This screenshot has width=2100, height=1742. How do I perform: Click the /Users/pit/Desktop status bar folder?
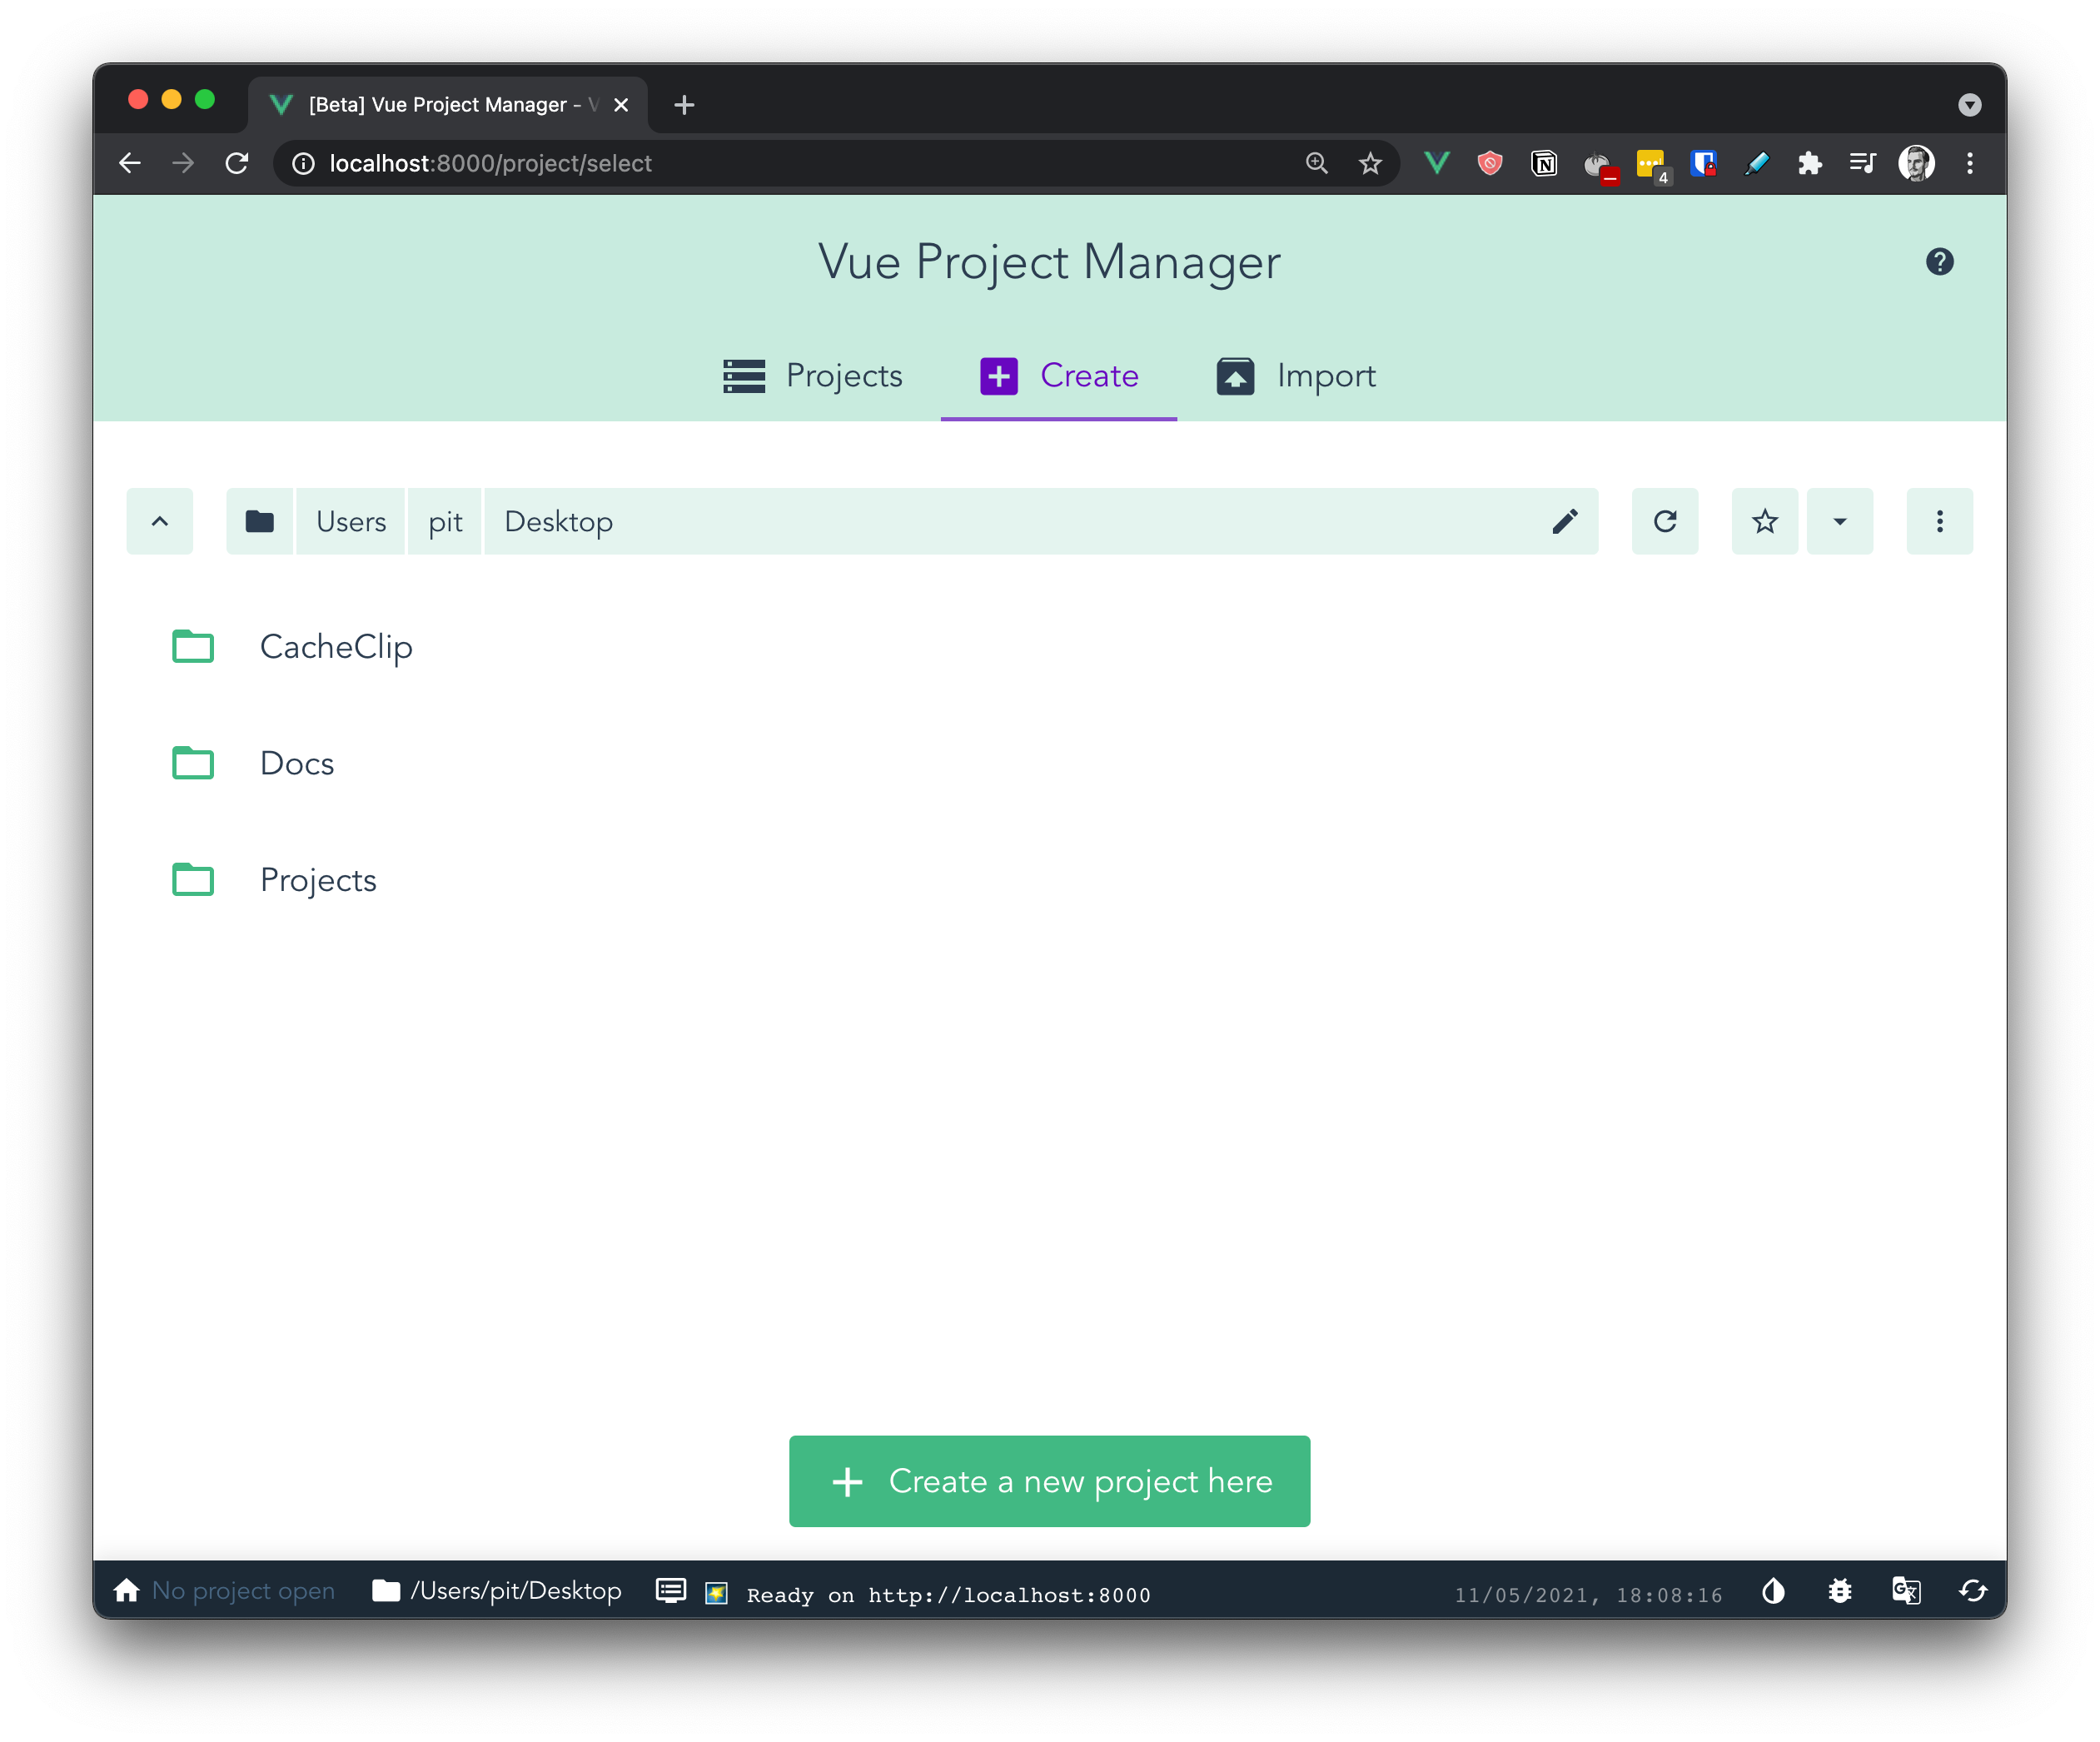click(x=497, y=1590)
